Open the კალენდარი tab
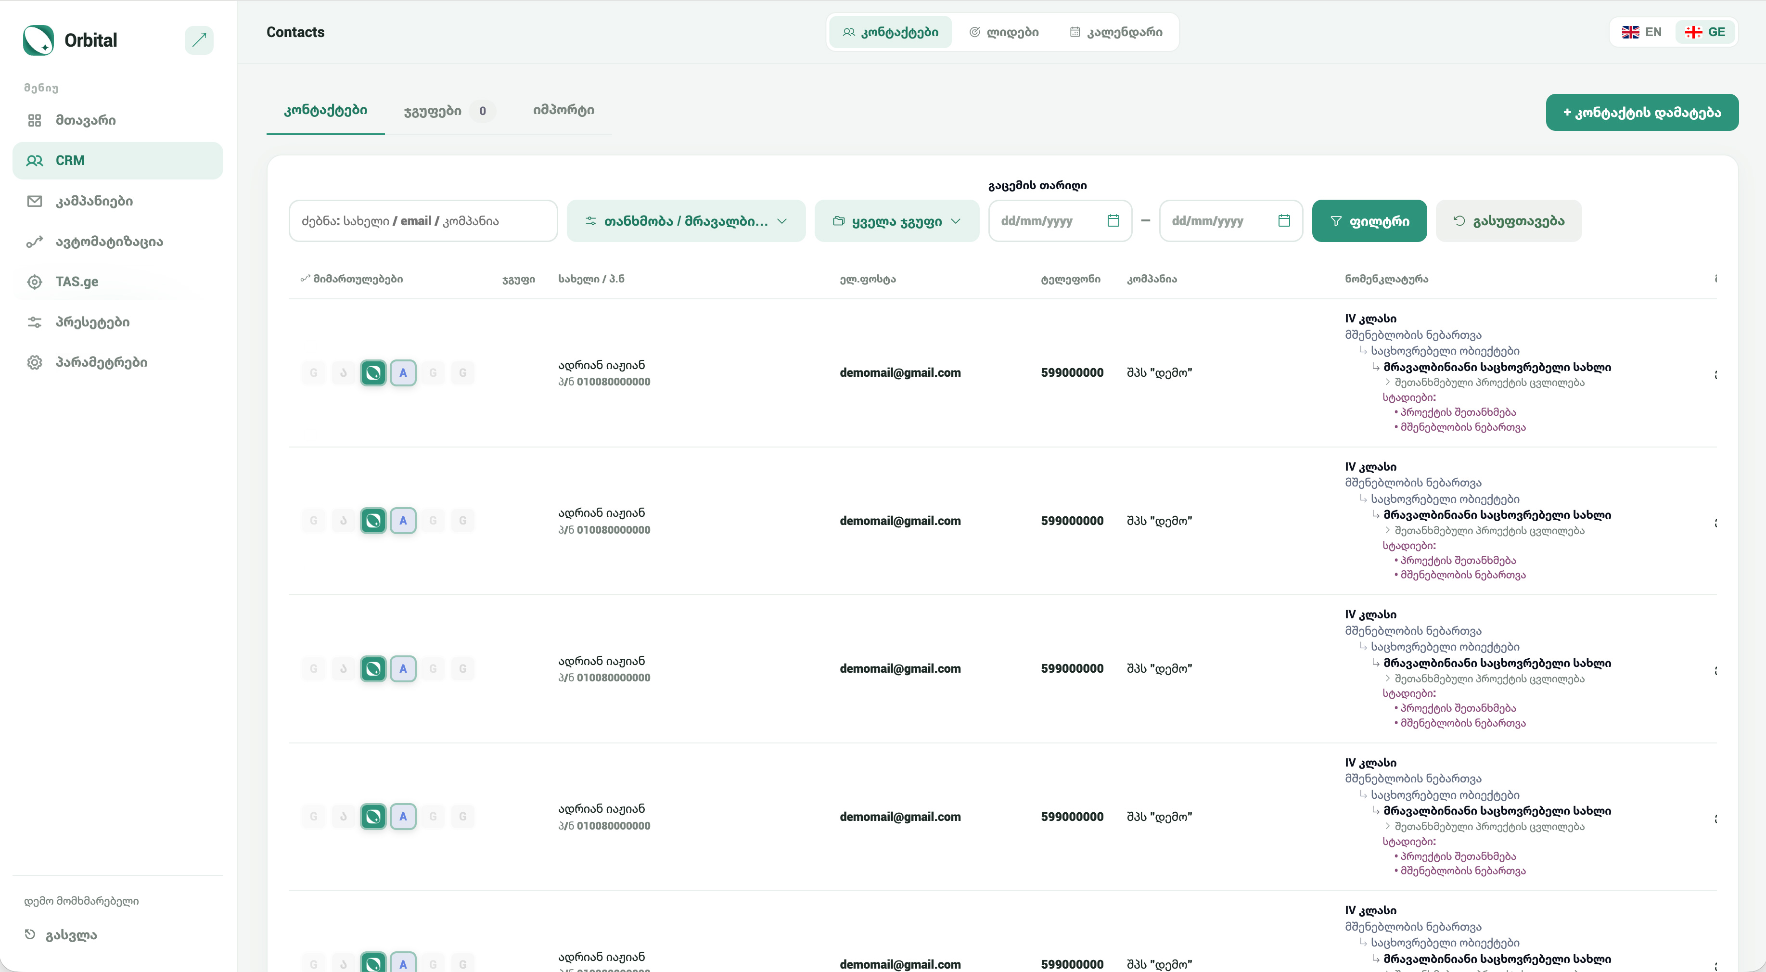Screen dimensions: 1766x972 (1116, 32)
